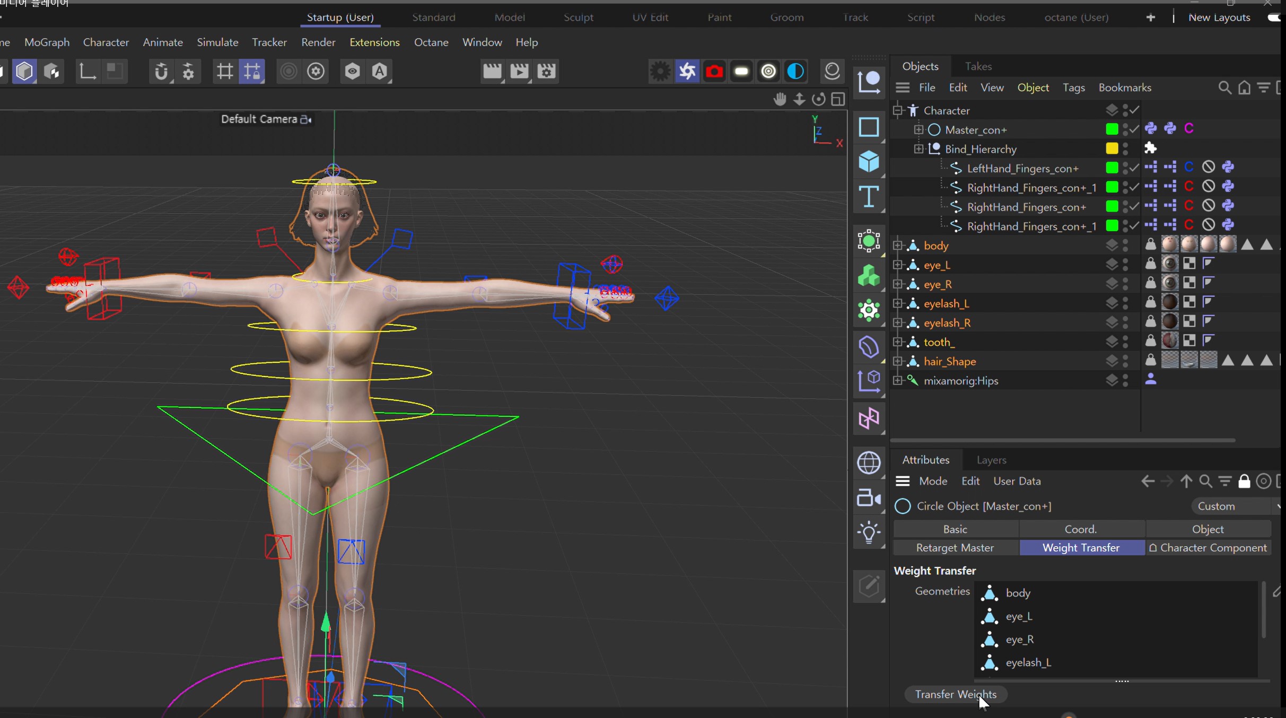Collapse the Character hierarchy
The width and height of the screenshot is (1286, 718).
897,110
